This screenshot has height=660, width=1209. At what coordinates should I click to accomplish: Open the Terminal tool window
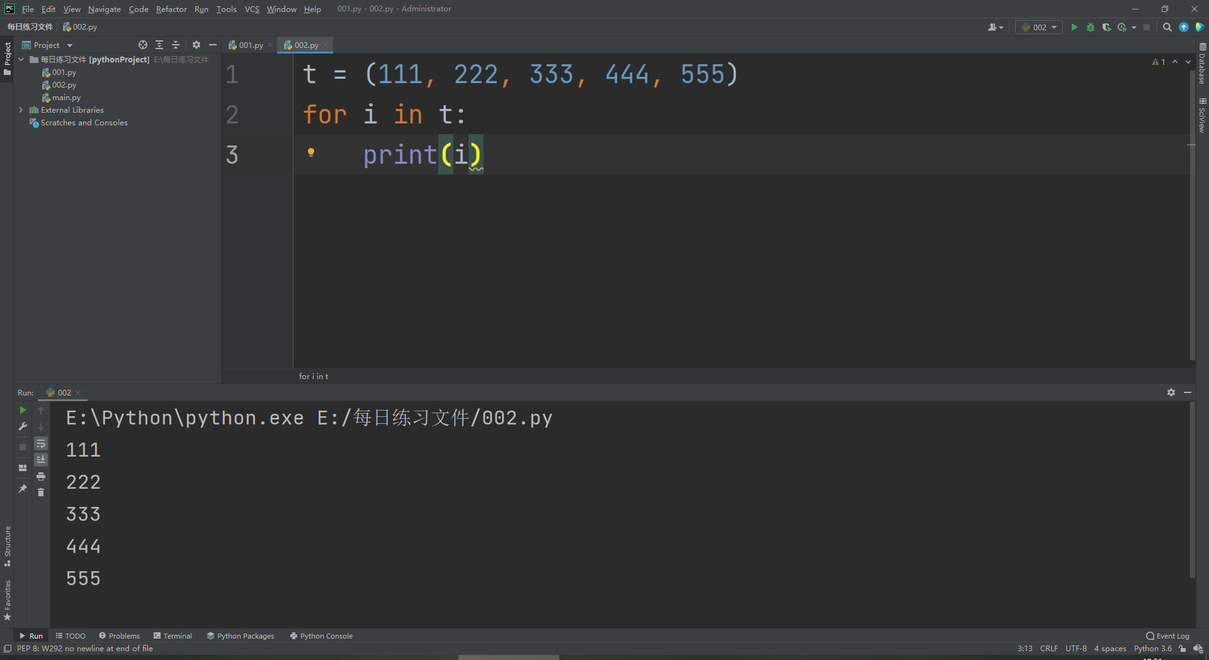173,636
